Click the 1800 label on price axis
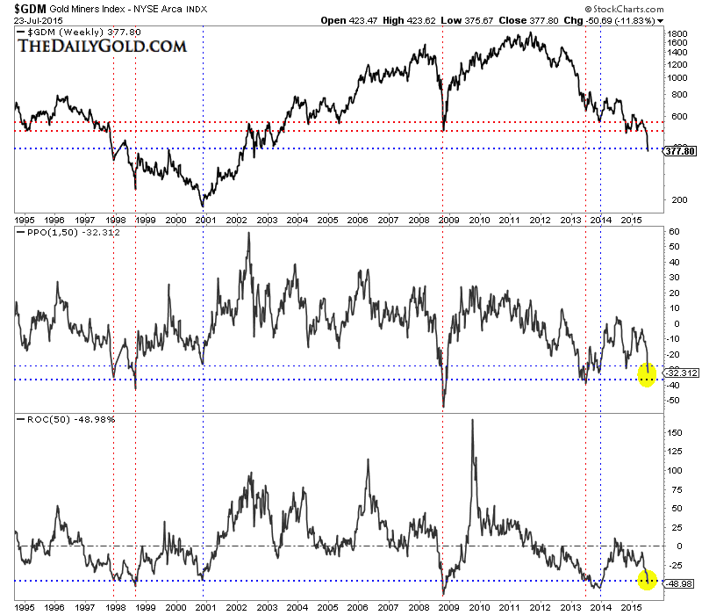Screen dimensions: 702x615 point(676,34)
